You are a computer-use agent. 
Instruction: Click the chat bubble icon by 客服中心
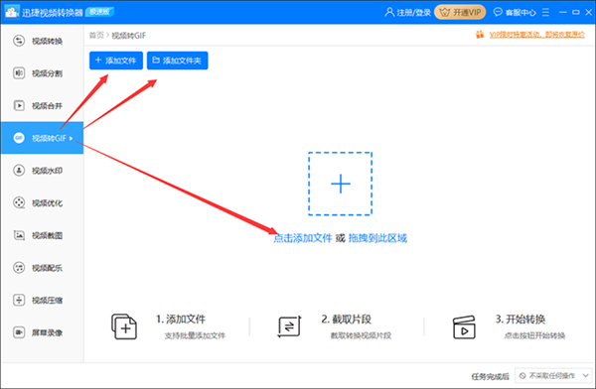[x=498, y=12]
